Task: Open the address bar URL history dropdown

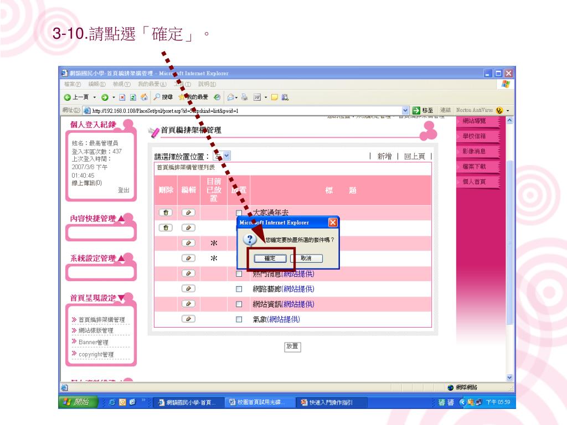Action: [405, 110]
